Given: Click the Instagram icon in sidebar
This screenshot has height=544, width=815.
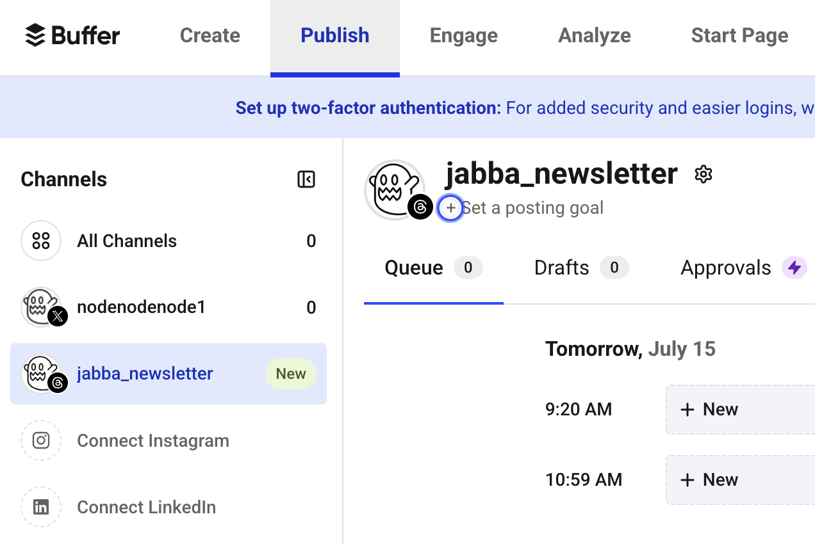Looking at the screenshot, I should [x=41, y=440].
